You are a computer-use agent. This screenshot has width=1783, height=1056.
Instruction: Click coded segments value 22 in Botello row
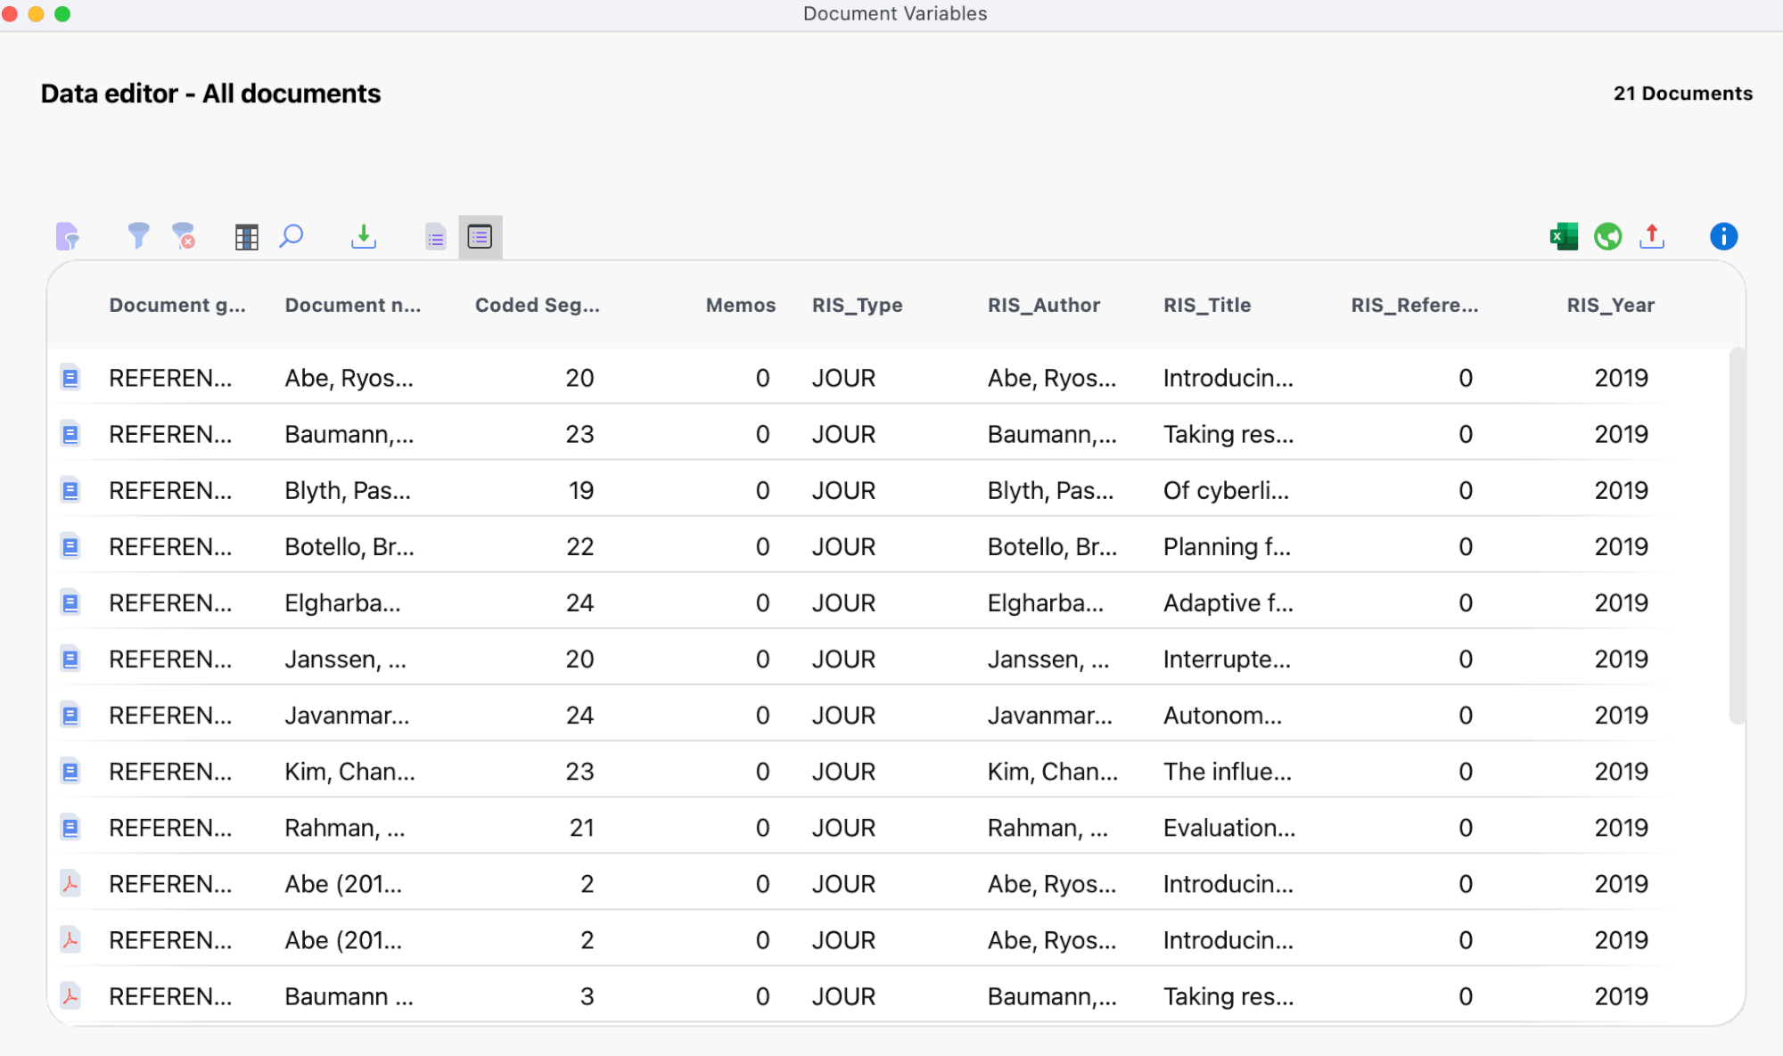[580, 546]
